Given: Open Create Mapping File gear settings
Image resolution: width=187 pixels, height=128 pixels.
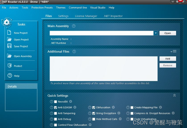Looking at the screenshot, I should (161, 107).
